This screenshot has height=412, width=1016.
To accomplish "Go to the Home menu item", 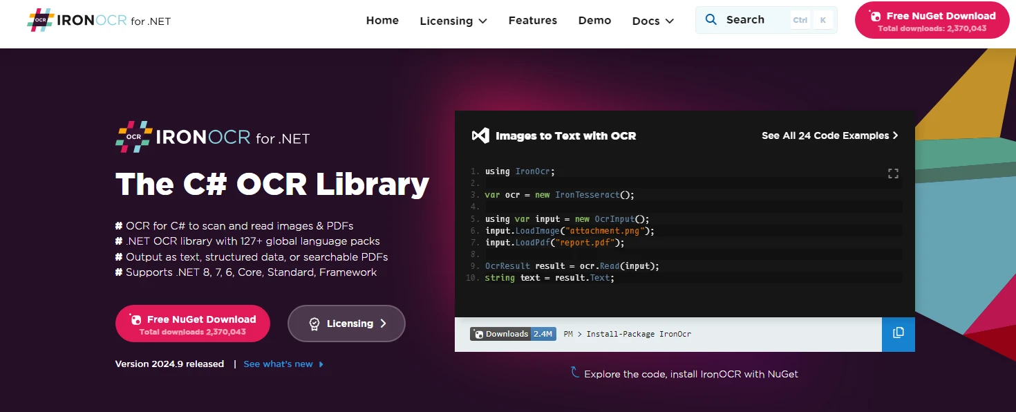I will [x=382, y=20].
